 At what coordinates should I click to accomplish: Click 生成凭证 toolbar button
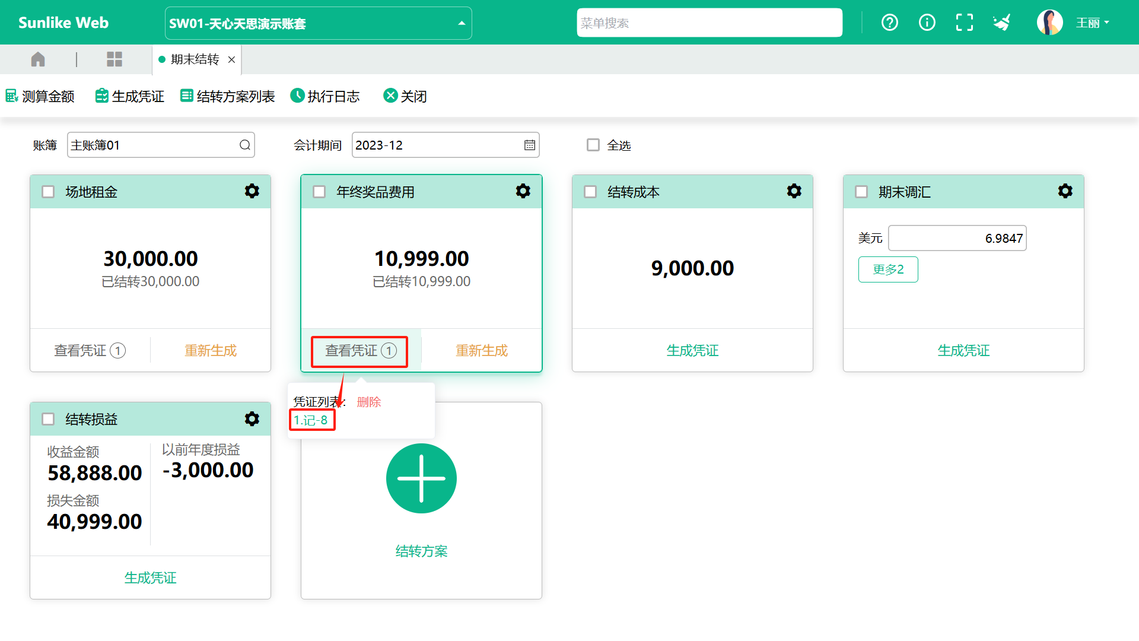130,96
